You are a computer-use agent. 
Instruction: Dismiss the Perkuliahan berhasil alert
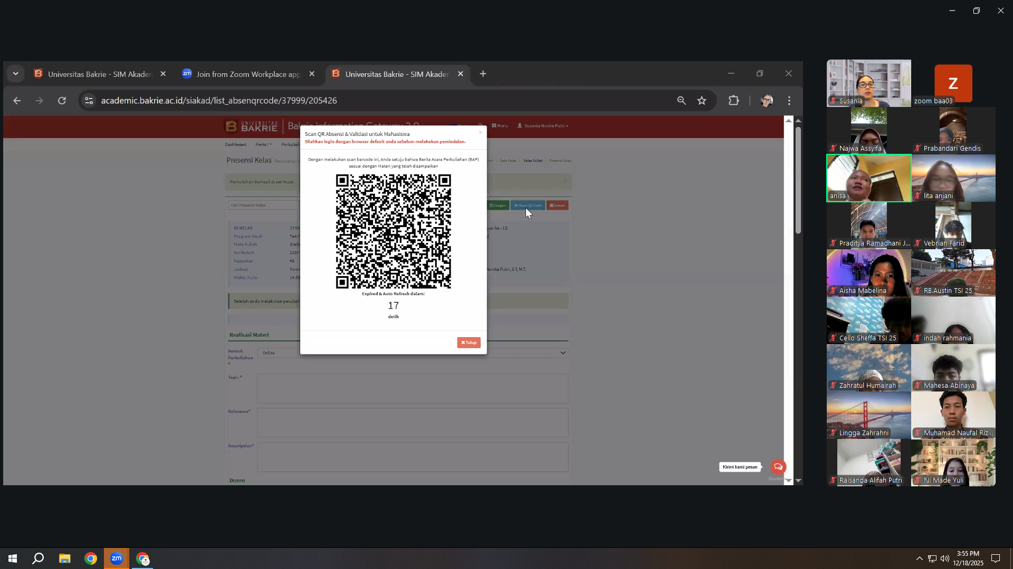pos(565,182)
